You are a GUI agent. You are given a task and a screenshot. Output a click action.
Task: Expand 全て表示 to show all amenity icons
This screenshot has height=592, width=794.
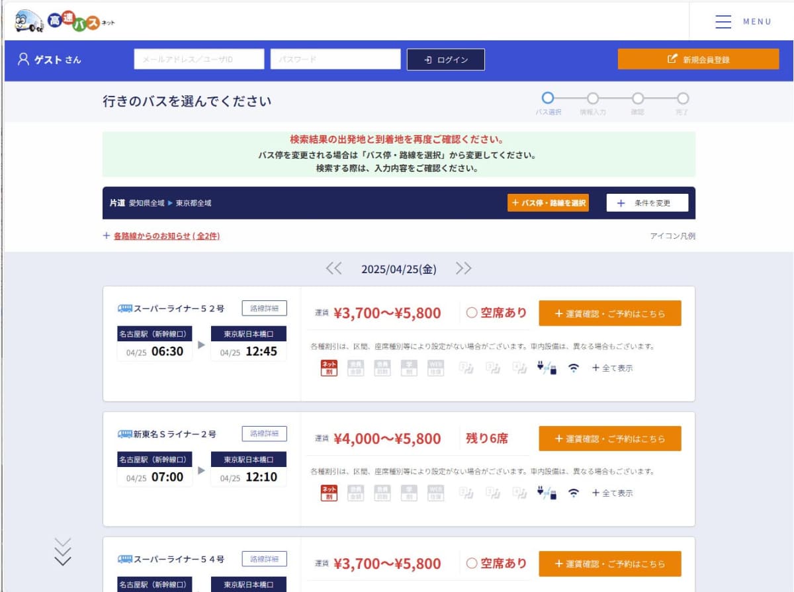[x=612, y=369]
